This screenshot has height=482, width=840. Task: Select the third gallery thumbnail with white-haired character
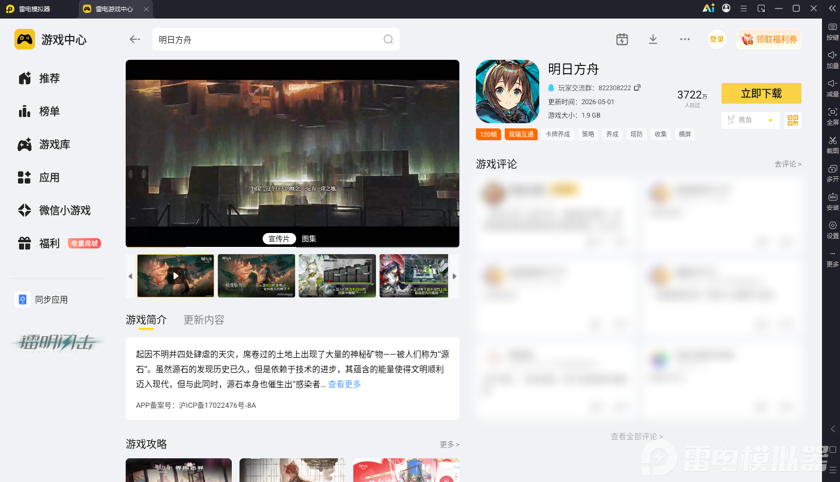(337, 276)
